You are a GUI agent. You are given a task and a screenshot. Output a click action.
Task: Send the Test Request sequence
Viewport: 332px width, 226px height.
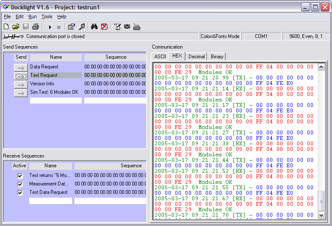coord(21,76)
